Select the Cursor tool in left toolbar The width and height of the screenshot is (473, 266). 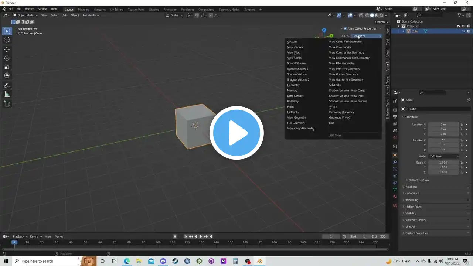point(7,40)
